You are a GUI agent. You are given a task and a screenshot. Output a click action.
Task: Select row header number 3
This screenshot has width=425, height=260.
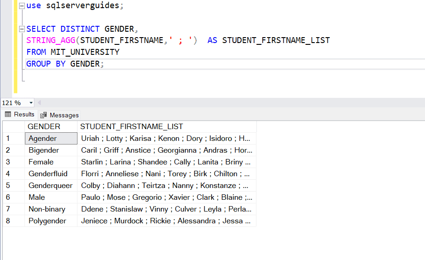tap(14, 162)
